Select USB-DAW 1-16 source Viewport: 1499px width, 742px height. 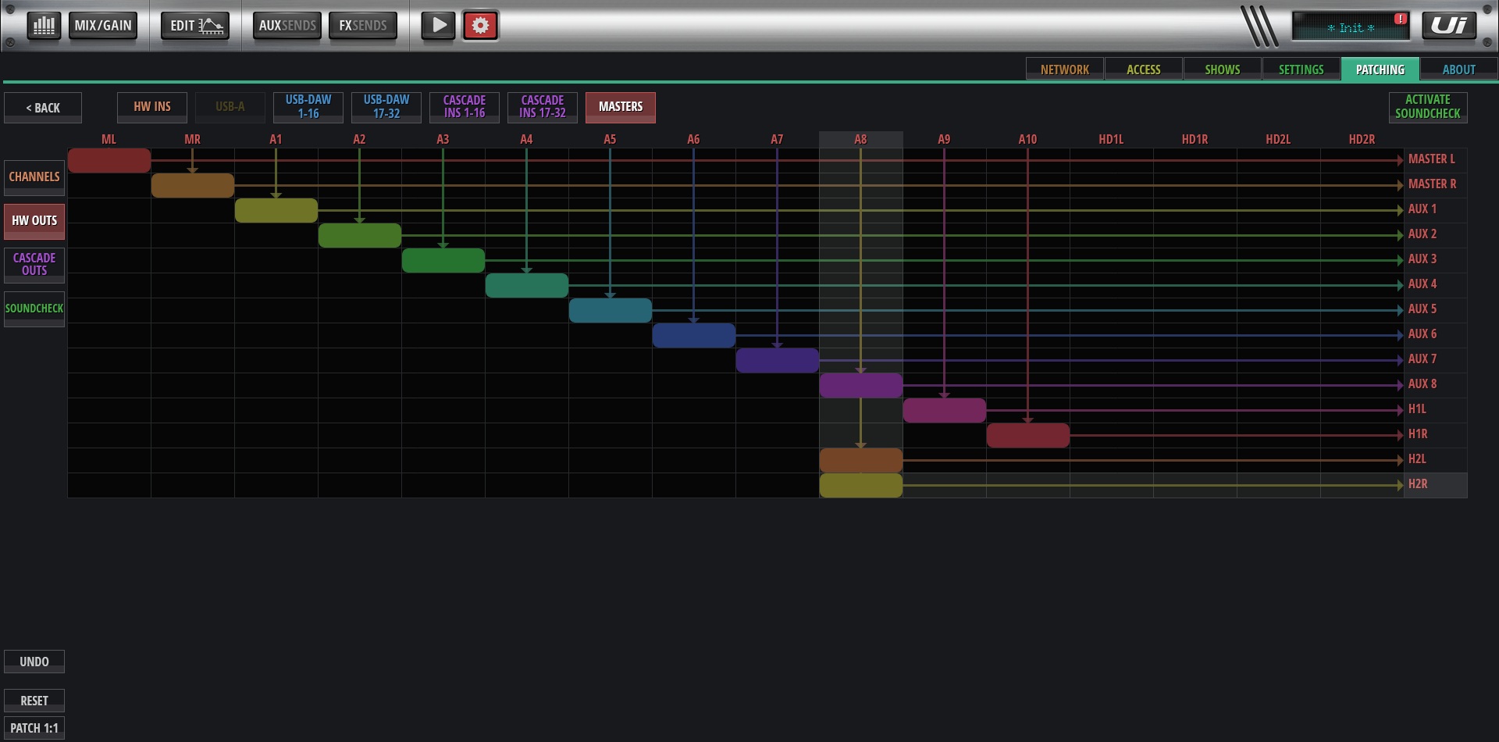[x=308, y=107]
